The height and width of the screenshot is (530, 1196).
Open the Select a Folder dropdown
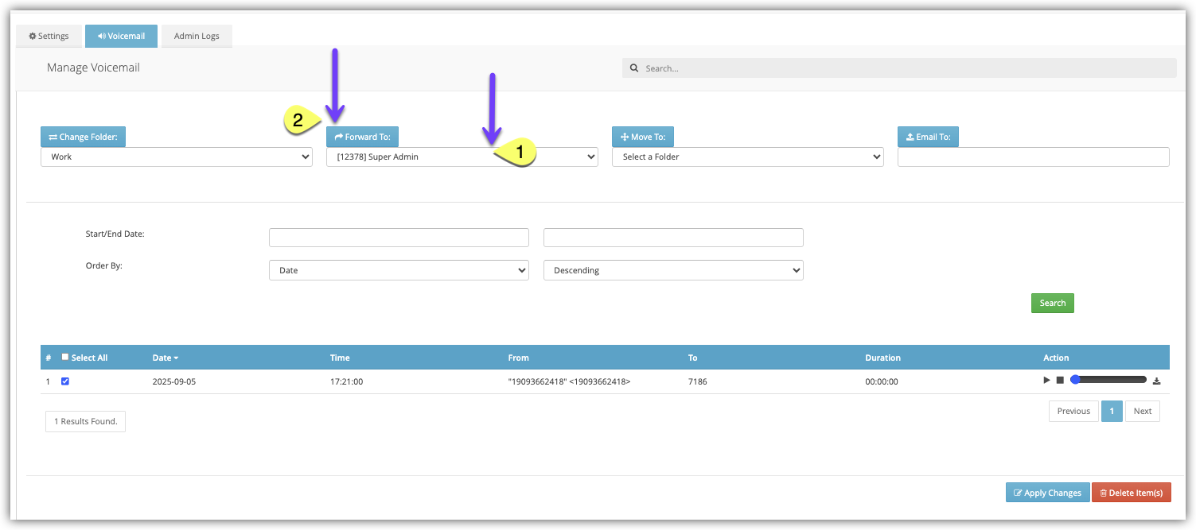point(747,157)
